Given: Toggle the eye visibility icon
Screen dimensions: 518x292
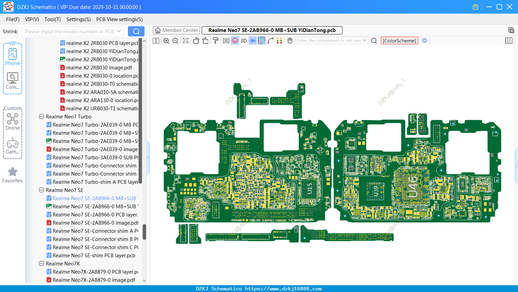Looking at the screenshot, I should [424, 40].
